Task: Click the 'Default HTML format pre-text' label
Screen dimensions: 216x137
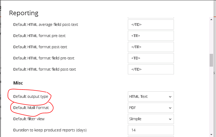Action: click(x=39, y=36)
